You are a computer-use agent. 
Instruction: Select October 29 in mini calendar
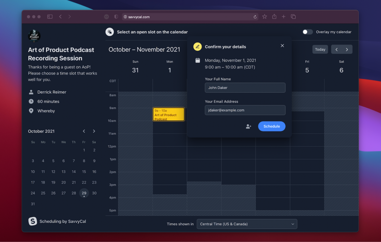click(x=84, y=193)
